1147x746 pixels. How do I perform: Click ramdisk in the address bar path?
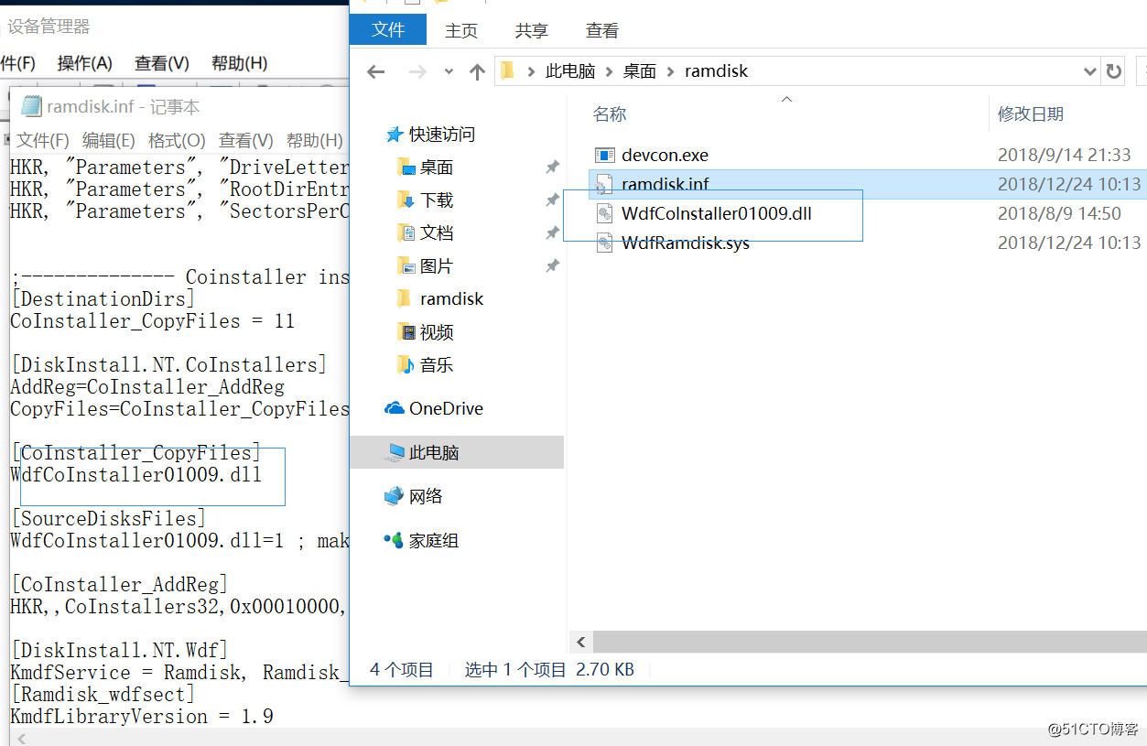(x=716, y=70)
